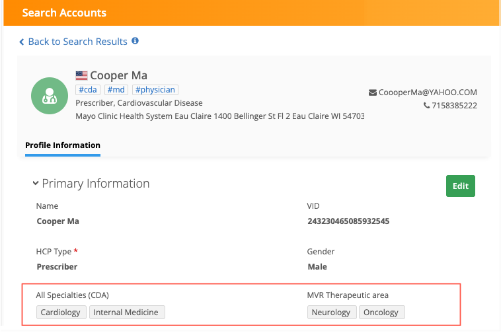
Task: Click the back chevron arrow icon
Action: (22, 42)
